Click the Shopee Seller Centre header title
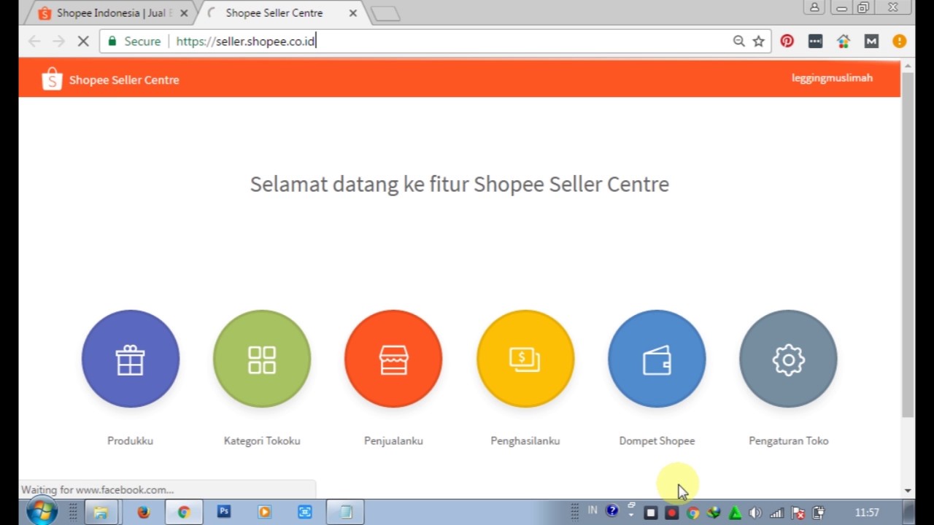 click(124, 79)
